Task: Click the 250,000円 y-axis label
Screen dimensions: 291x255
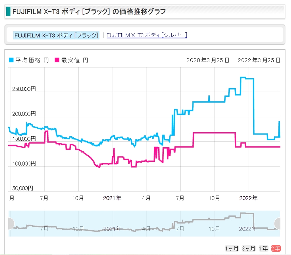Action: click(x=24, y=89)
